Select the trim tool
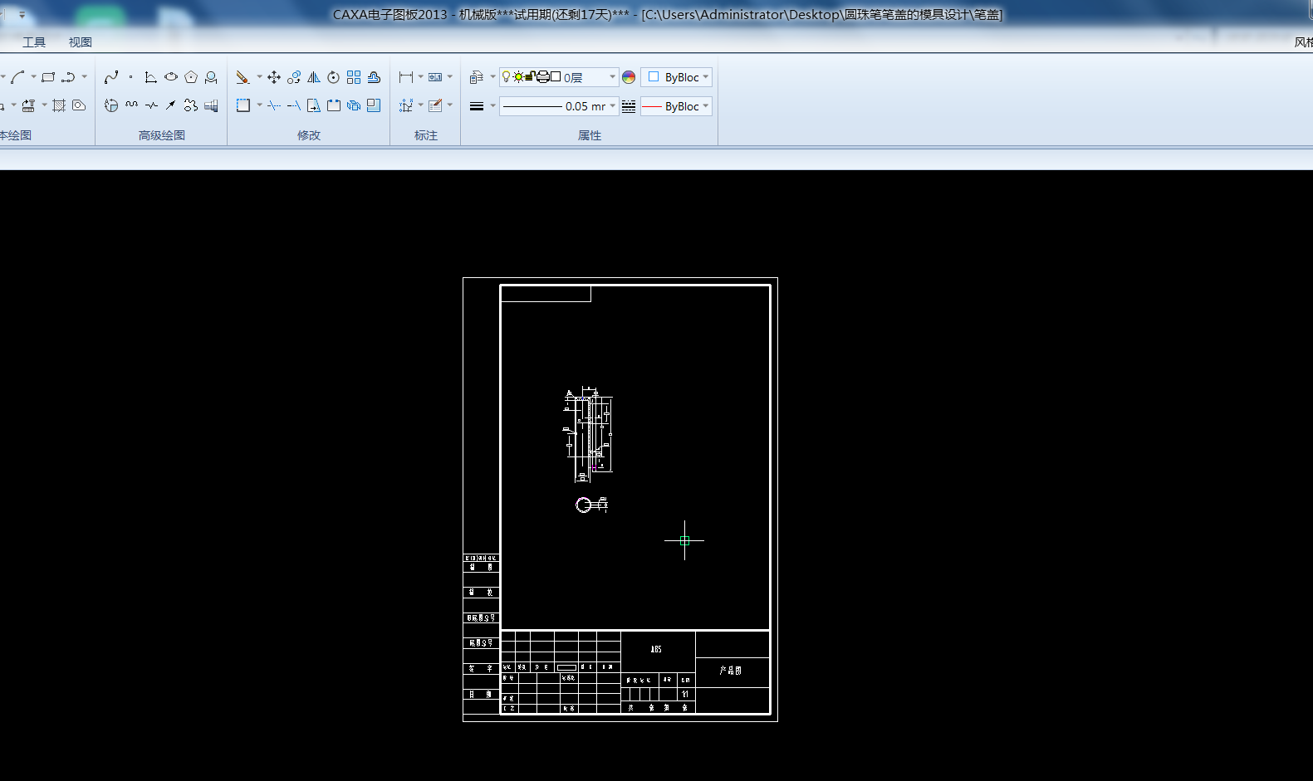The height and width of the screenshot is (781, 1313). (274, 105)
